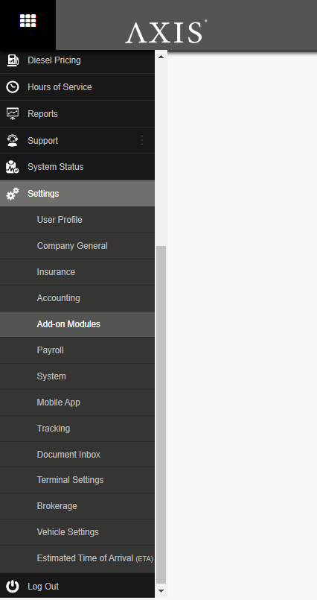Click the AXIS logo in header
This screenshot has height=600, width=317.
click(166, 31)
